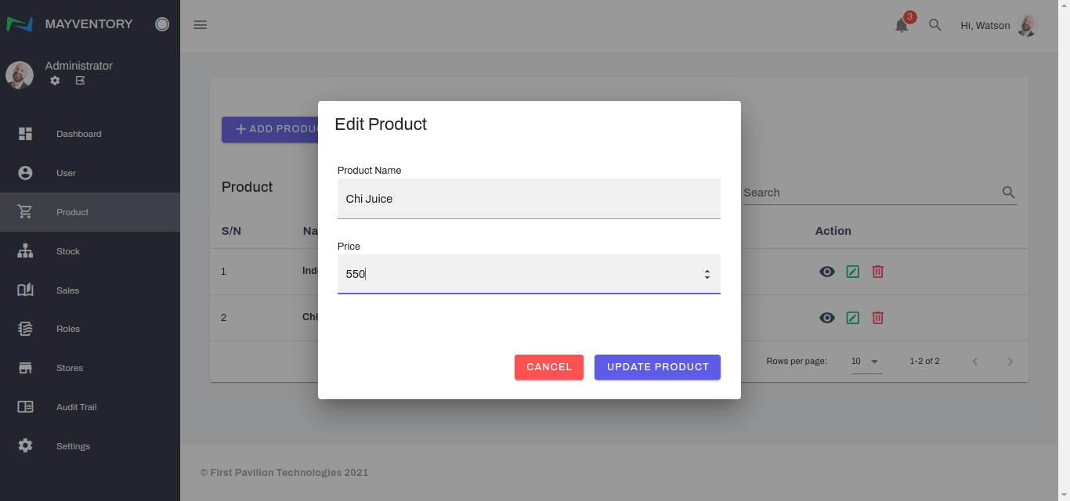Open Stock in the sidebar

tap(68, 251)
